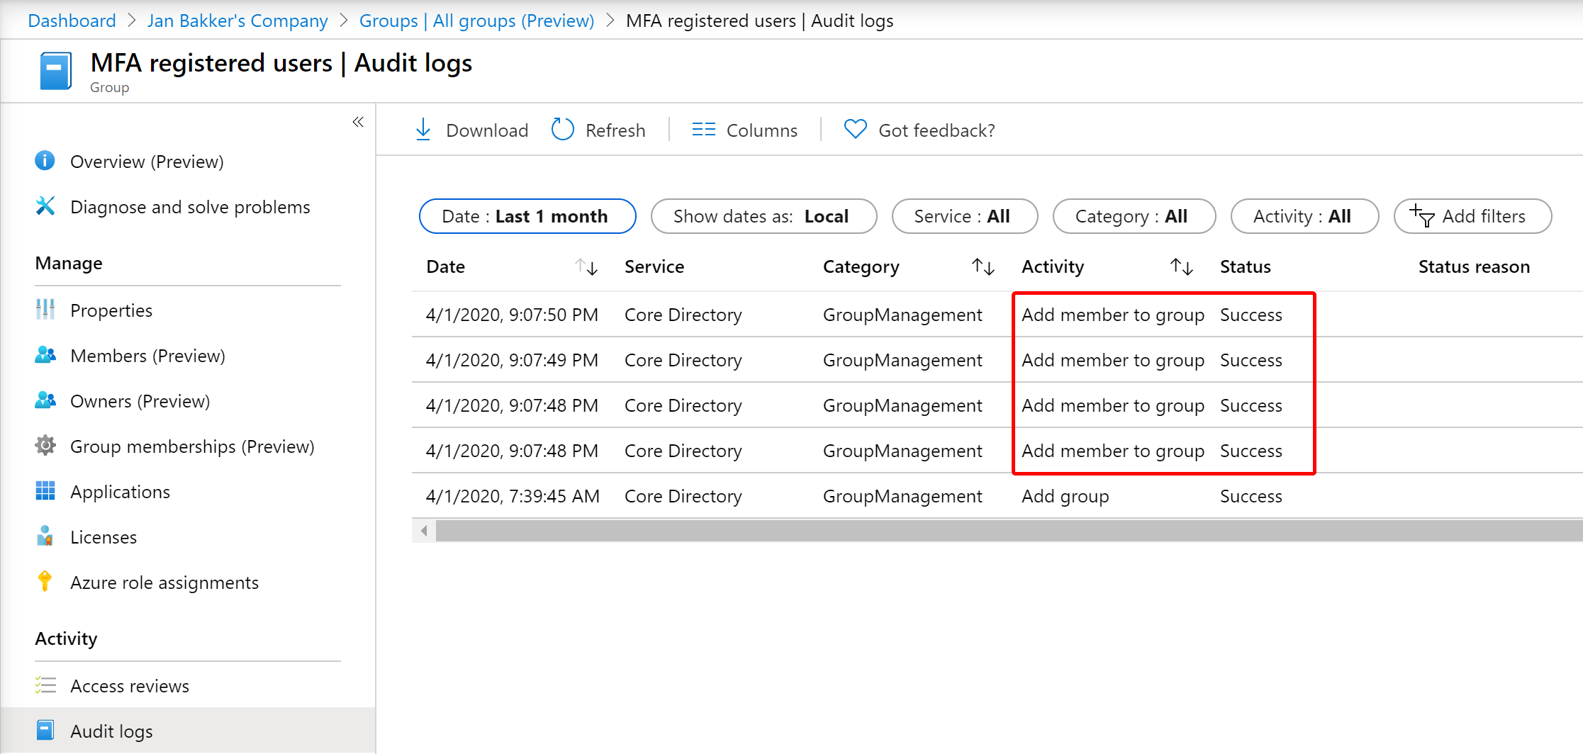Click the Overview info icon
Screen dimensions: 1583x754
pyautogui.click(x=45, y=161)
